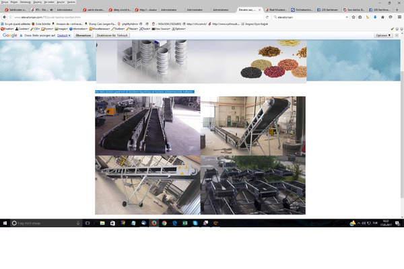404x269 pixels.
Task: Open Skype from the taskbar
Action: (x=195, y=223)
